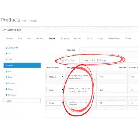The image size is (138, 138).
Task: Click the minus icon beside Checkbox
Action: tap(7, 95)
